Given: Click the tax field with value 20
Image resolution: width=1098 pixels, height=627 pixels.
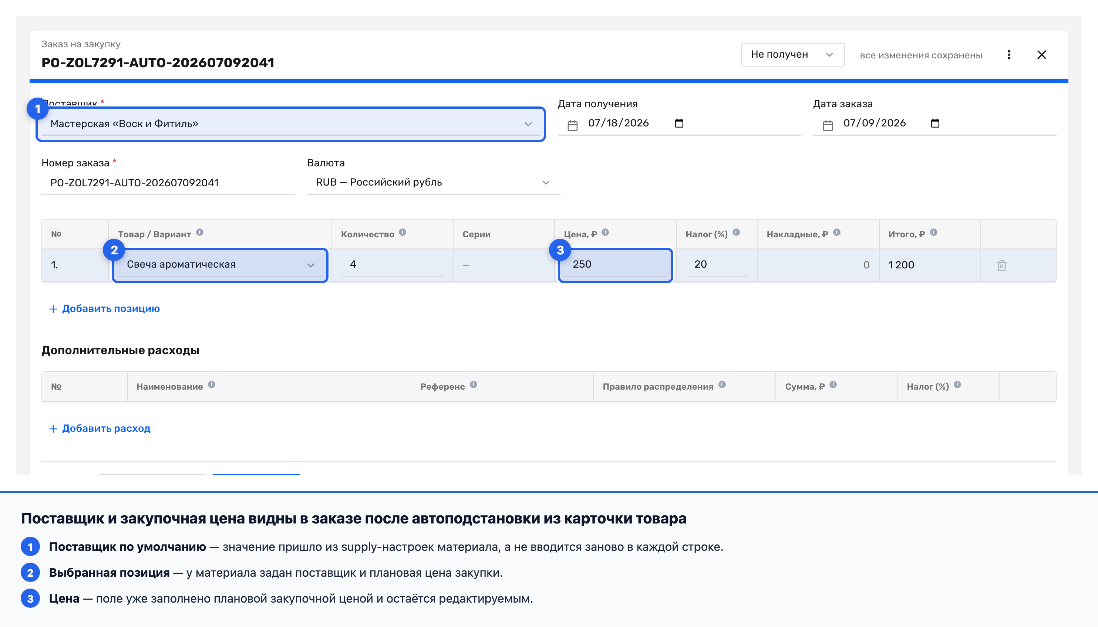Looking at the screenshot, I should 716,265.
